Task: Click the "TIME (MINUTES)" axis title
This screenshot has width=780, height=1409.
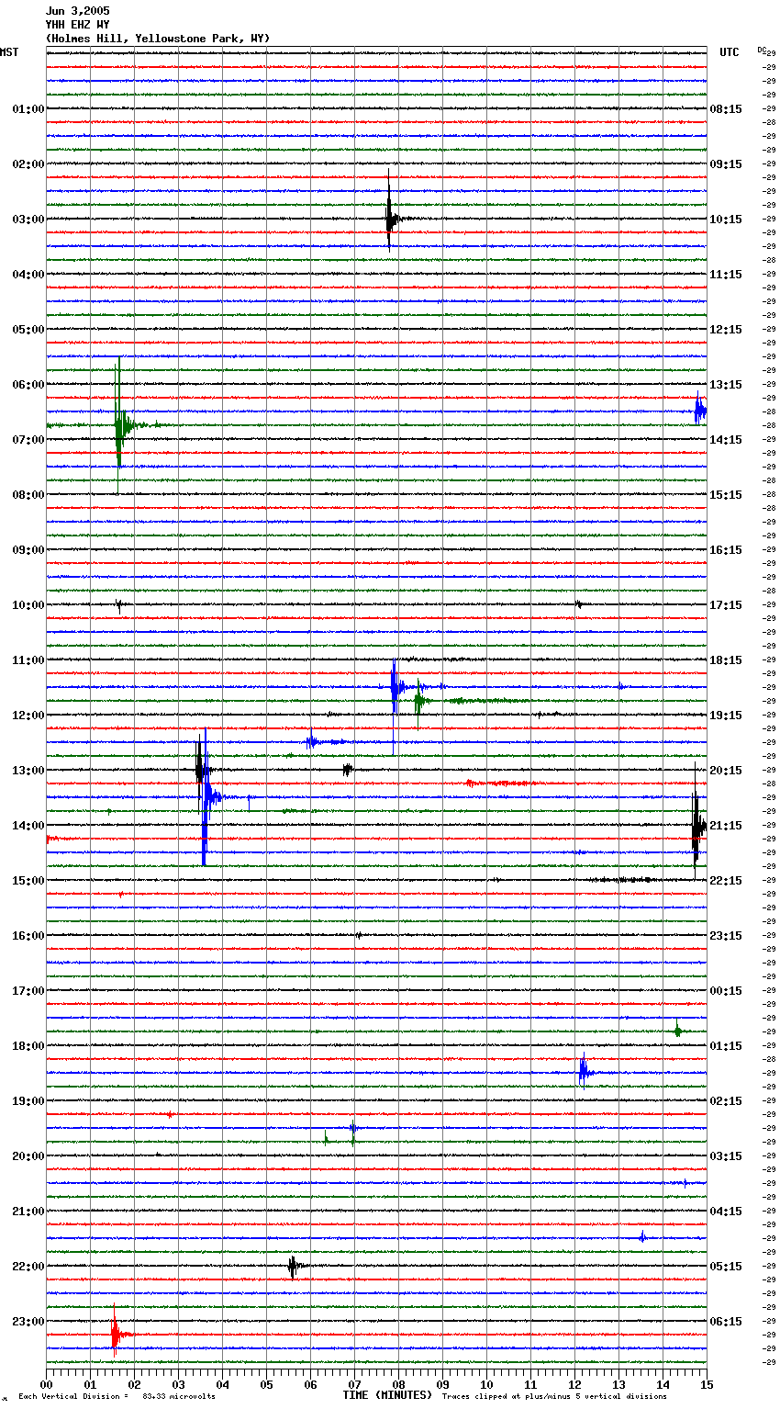Action: point(387,1395)
